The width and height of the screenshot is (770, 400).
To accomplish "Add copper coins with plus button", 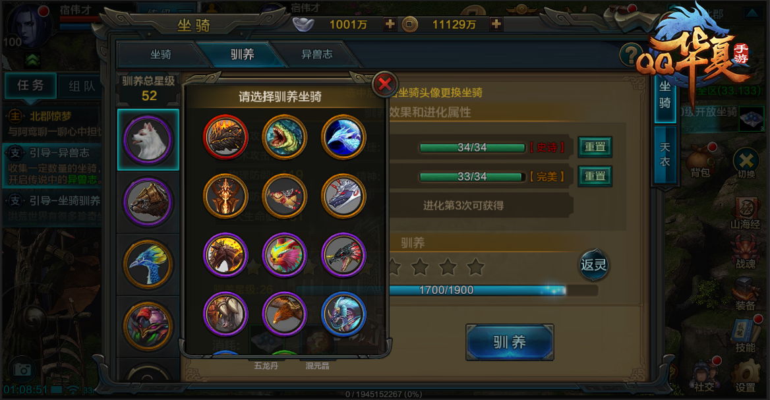I will 496,24.
